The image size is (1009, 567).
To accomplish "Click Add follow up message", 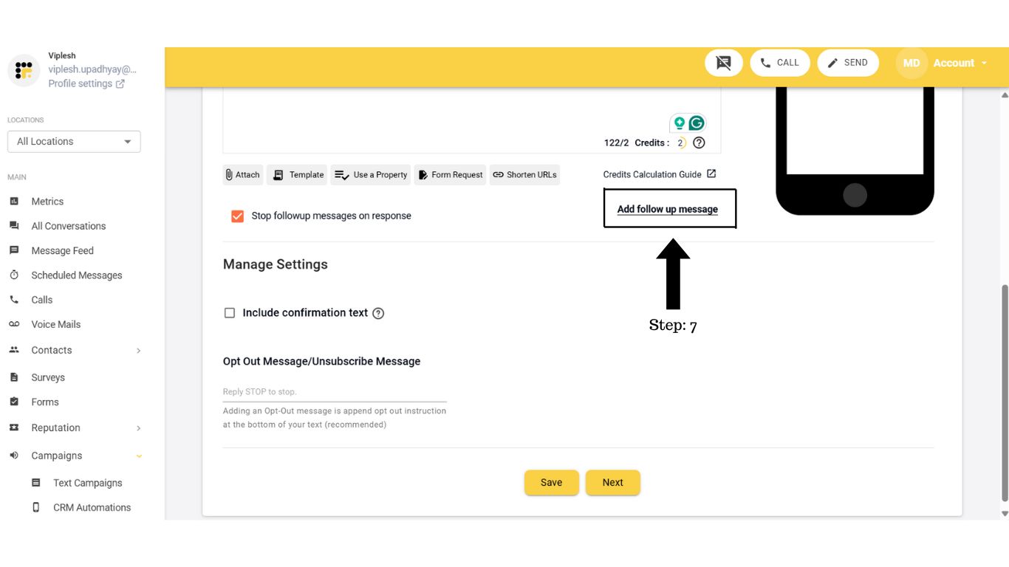I will click(668, 209).
